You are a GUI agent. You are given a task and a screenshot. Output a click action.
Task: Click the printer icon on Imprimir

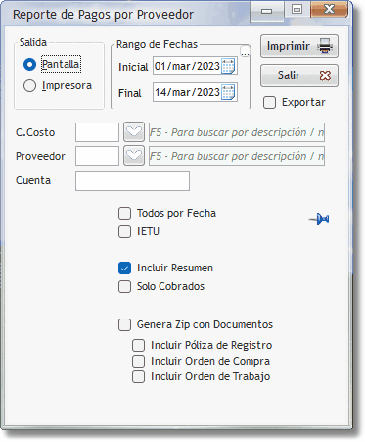(325, 46)
